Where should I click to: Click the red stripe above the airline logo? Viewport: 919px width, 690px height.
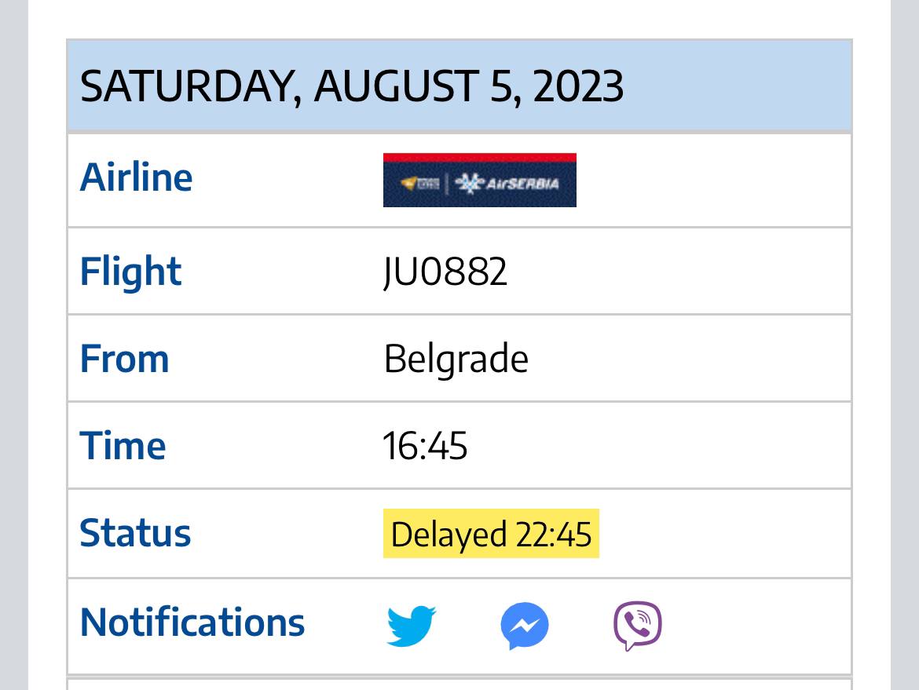pyautogui.click(x=479, y=157)
